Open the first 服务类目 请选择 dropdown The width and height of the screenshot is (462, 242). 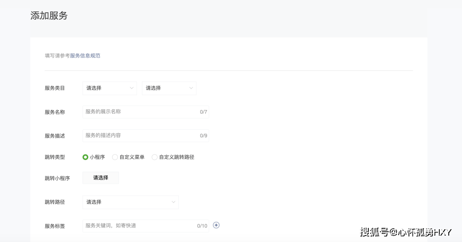point(109,88)
